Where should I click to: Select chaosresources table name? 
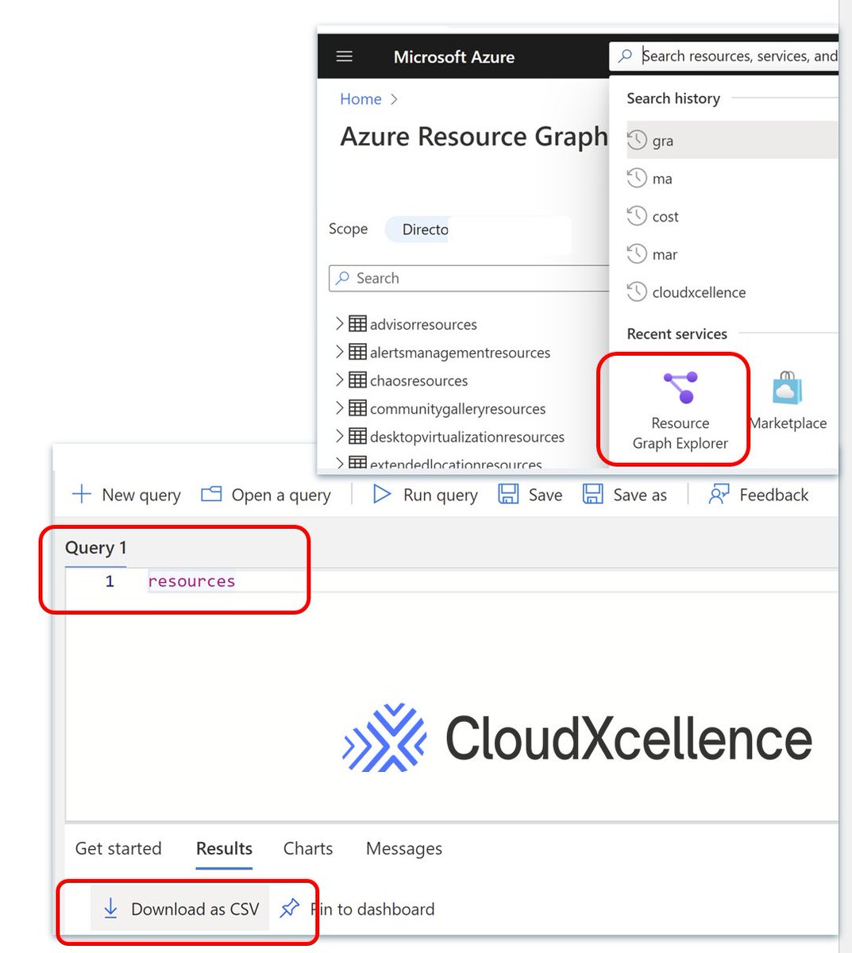[x=418, y=380]
